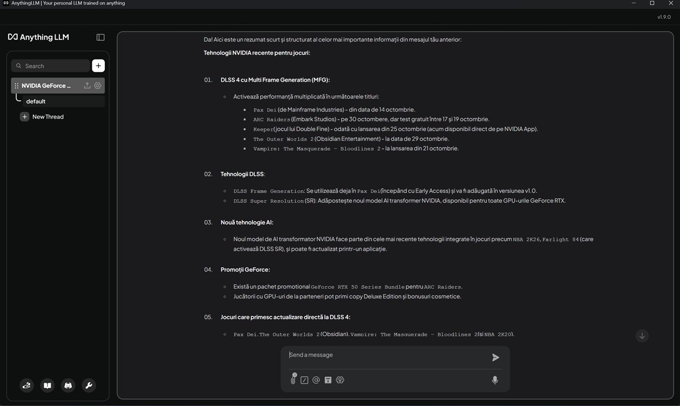Click the Send a message field
This screenshot has height=406, width=680.
[x=385, y=355]
